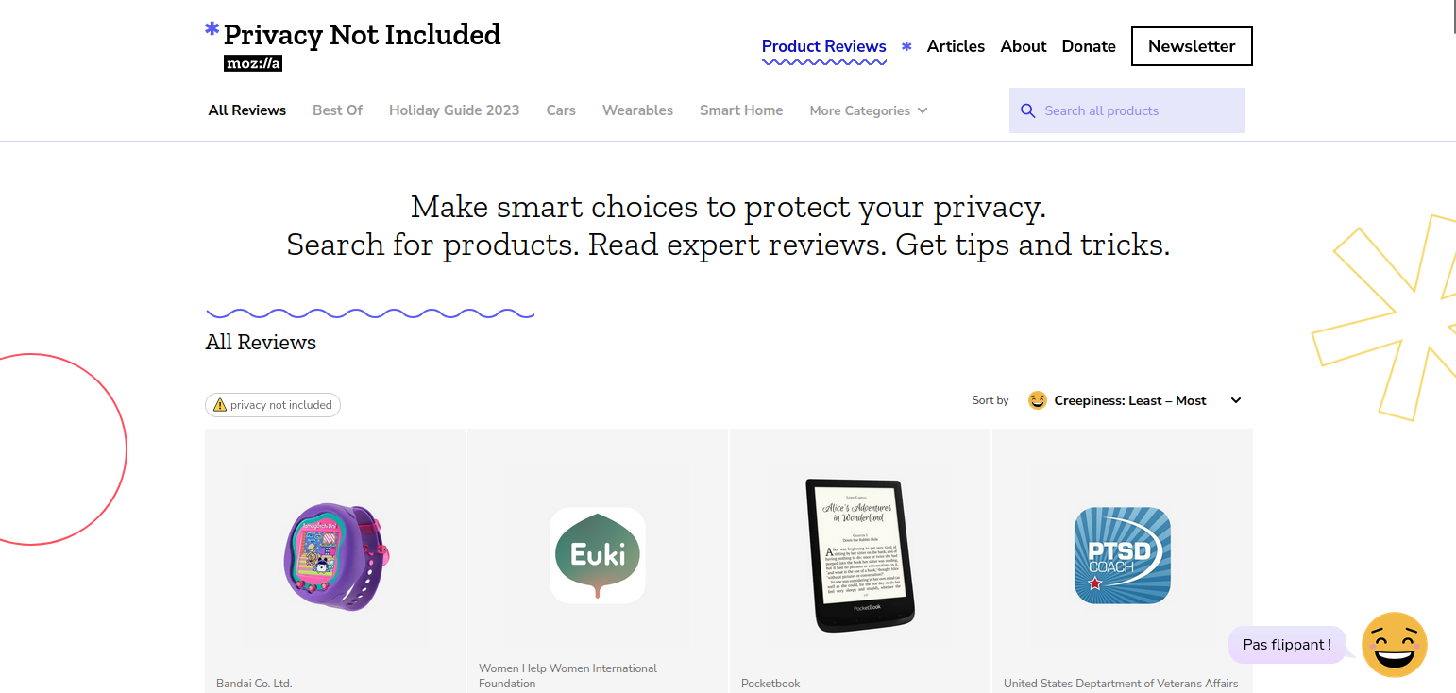Open the Euki app icon review
Screen dimensions: 1456x693
[x=598, y=555]
